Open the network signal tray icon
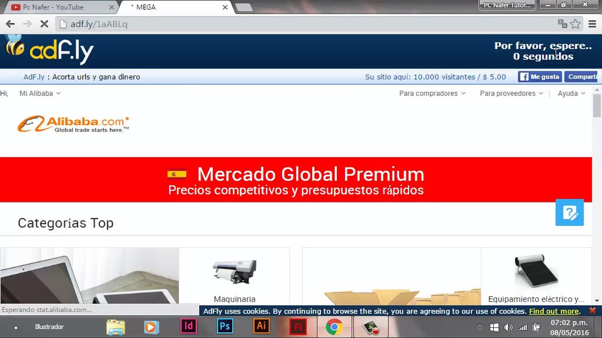Screen dimensions: 602x338 [523, 327]
